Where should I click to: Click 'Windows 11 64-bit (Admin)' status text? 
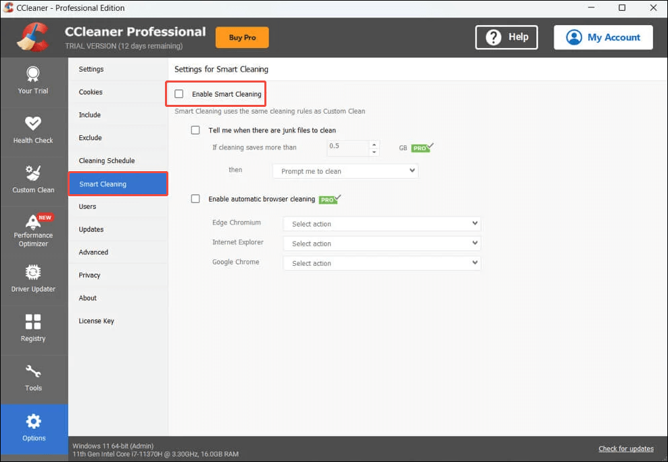(113, 446)
